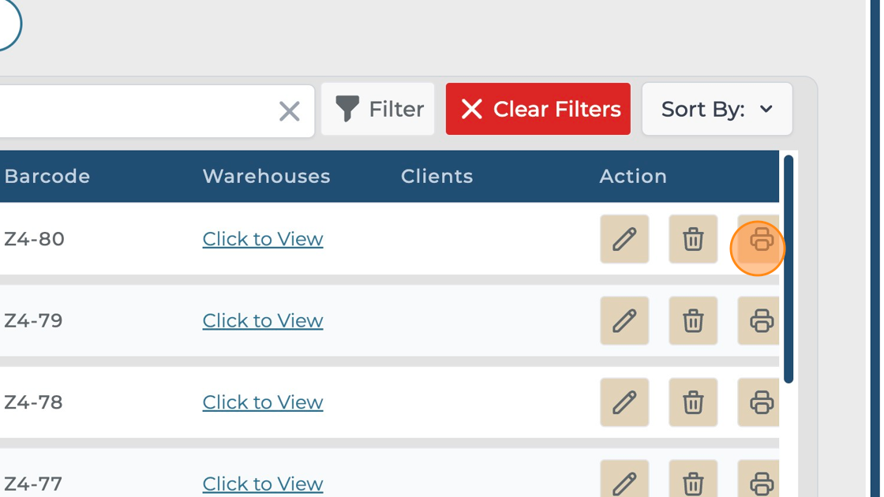884x497 pixels.
Task: Remove row Z4-78 with trash icon
Action: 693,402
